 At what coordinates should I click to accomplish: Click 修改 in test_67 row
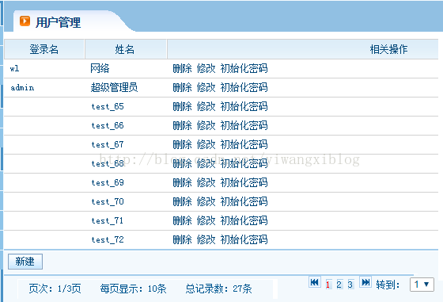pos(206,144)
